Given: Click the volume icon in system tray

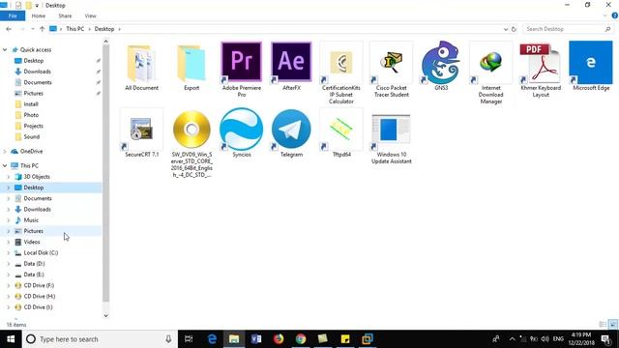Looking at the screenshot, I should (x=545, y=339).
